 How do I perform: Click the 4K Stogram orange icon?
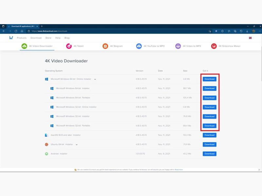tap(105, 46)
